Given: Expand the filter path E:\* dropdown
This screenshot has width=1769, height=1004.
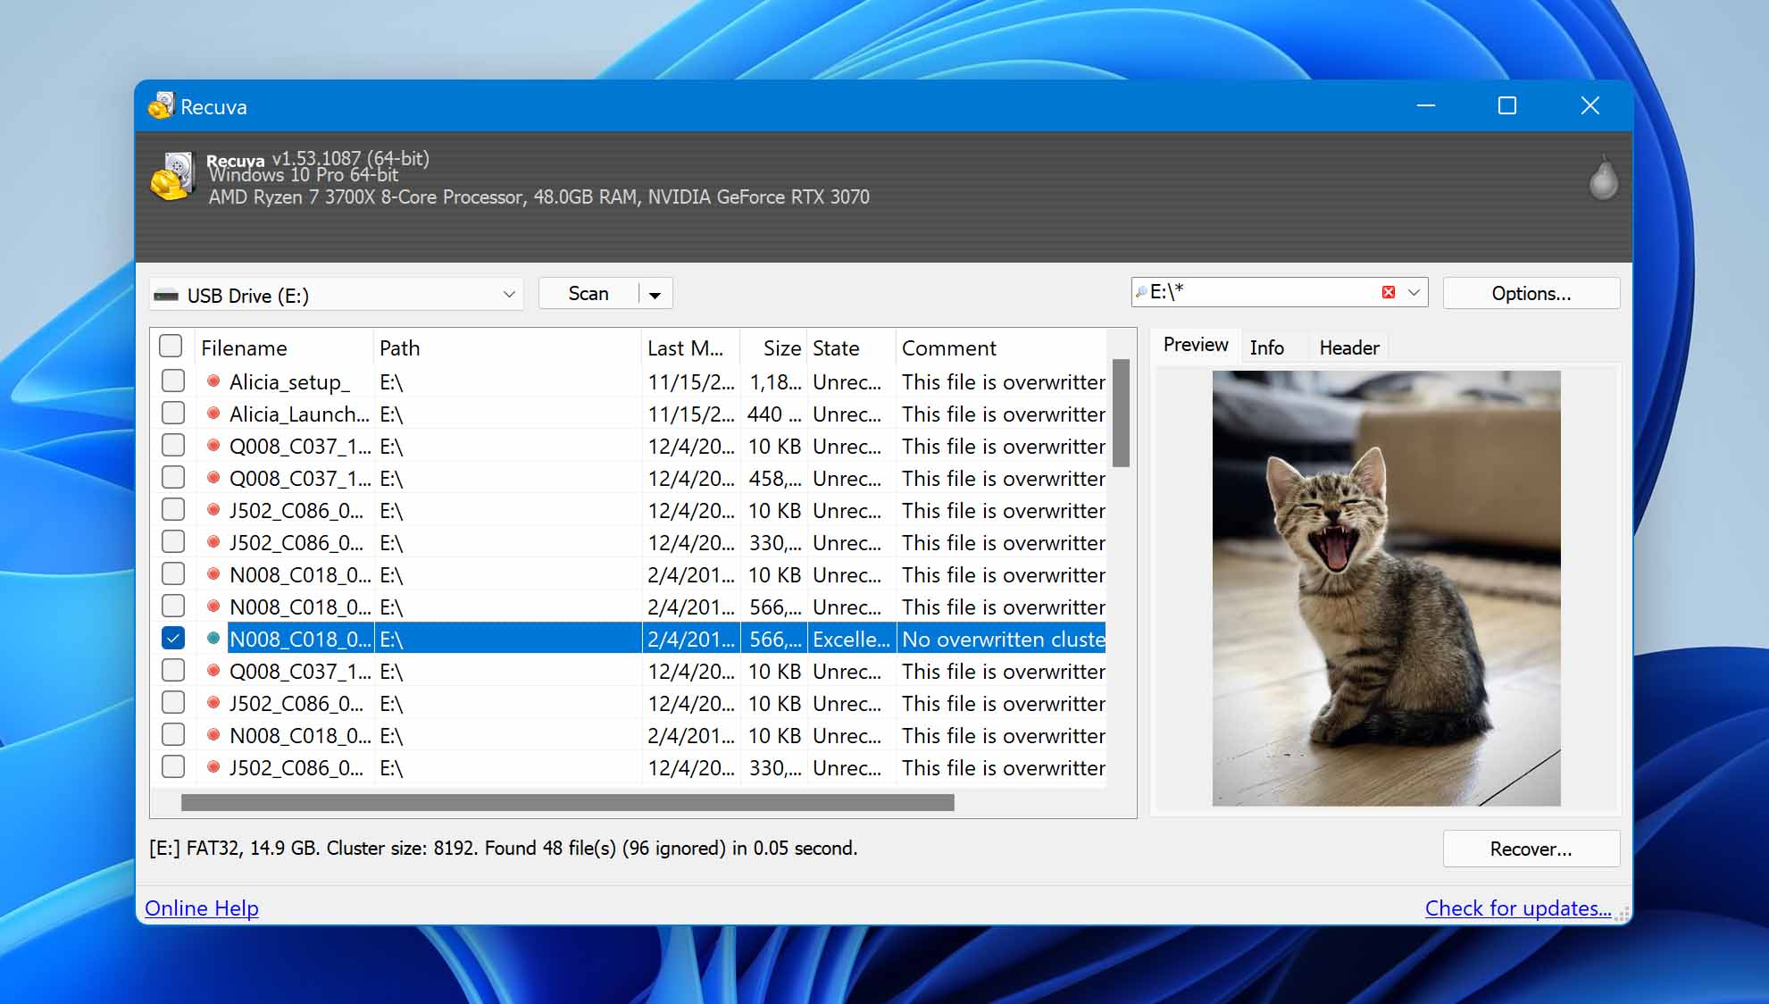Looking at the screenshot, I should [x=1414, y=293].
